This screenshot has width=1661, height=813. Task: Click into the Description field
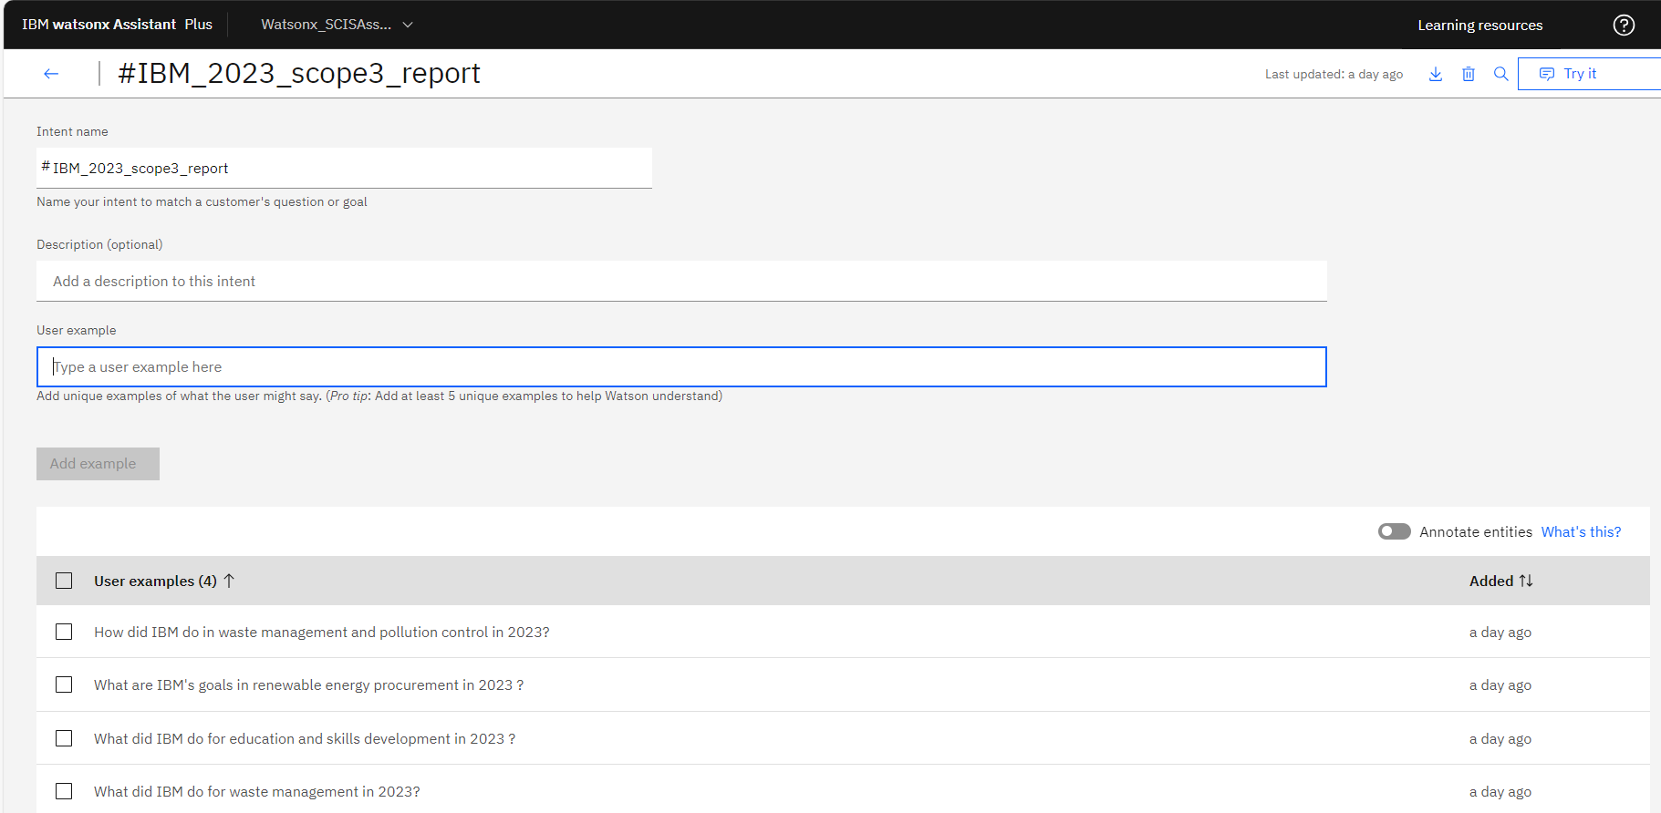pos(680,281)
